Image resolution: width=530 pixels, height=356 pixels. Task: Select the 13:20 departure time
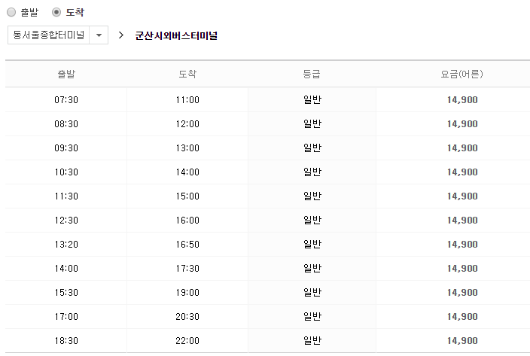(66, 245)
